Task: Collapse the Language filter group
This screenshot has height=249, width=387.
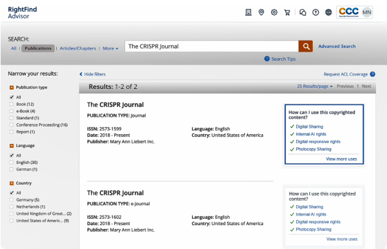Action: point(12,146)
